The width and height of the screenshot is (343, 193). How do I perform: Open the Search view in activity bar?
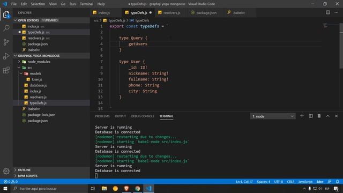click(6, 28)
